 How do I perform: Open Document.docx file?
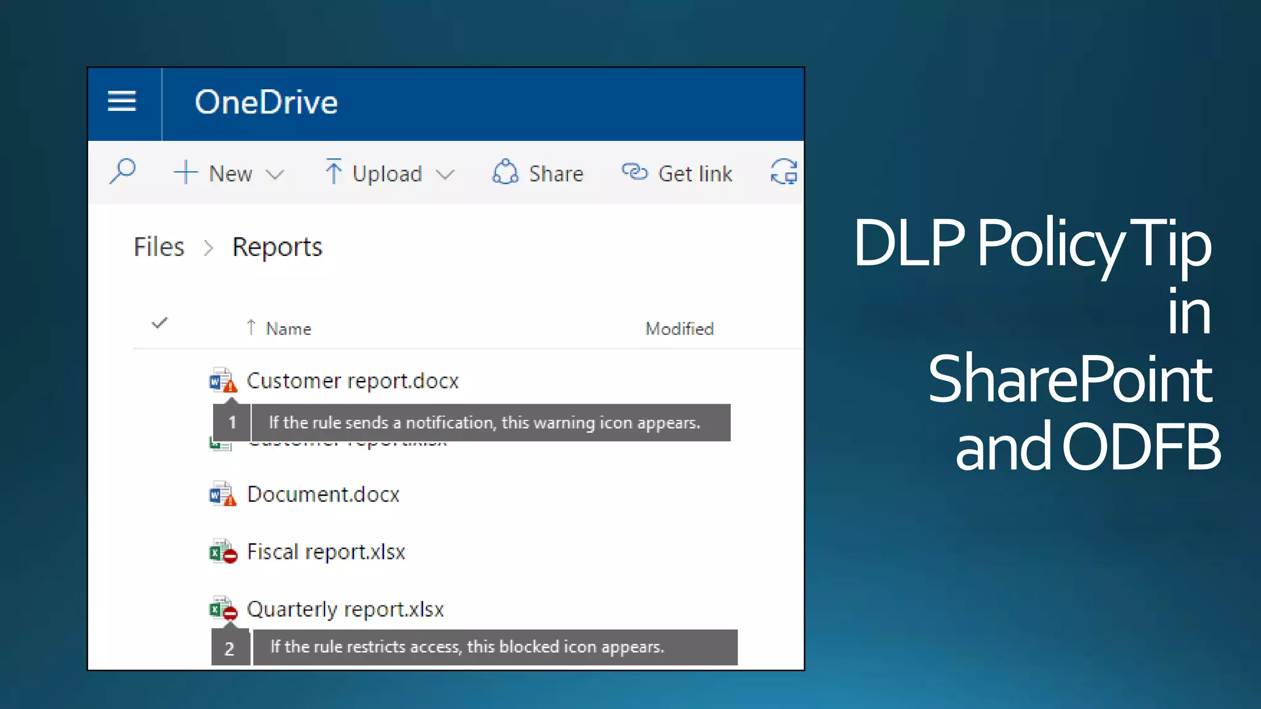click(323, 494)
